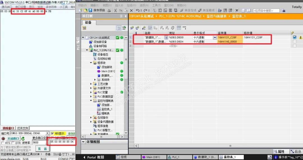
Task: Collapse the CB1241从站测试 project node
Action: [83, 37]
